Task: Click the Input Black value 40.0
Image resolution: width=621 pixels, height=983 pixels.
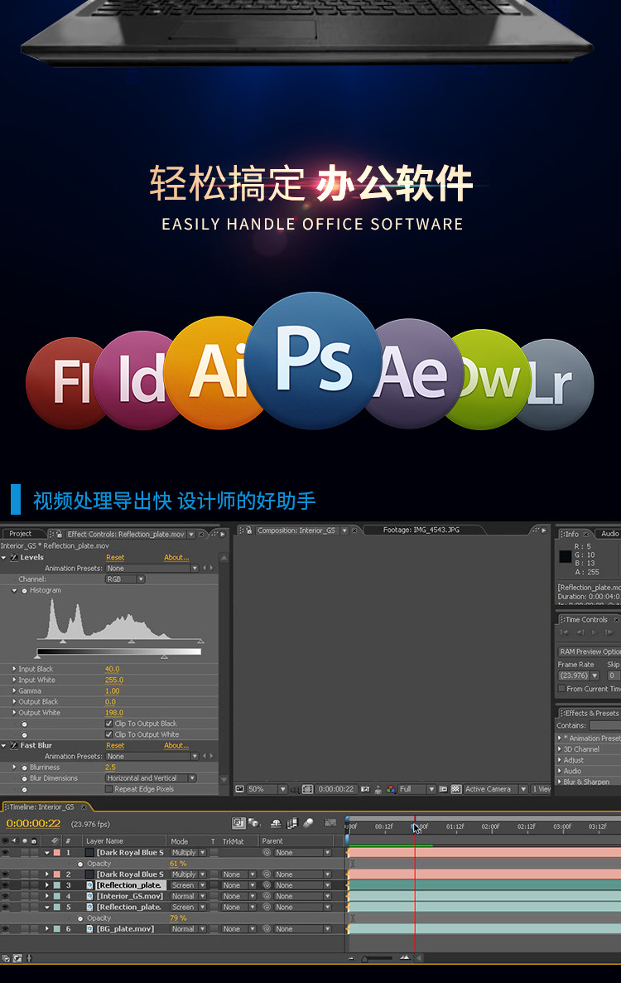Action: pos(112,669)
